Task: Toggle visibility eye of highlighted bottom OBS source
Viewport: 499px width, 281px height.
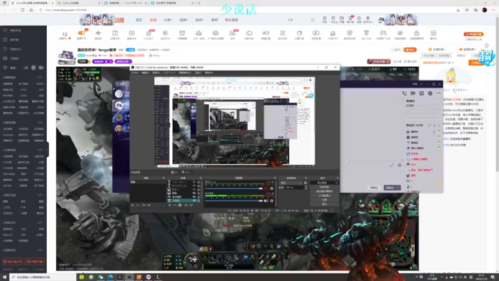Action: (195, 200)
